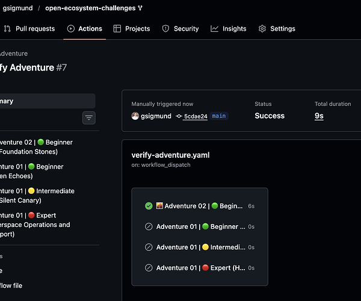Click the commit icon before 5cdae24
Viewport: 361px width, 301px height.
179,116
